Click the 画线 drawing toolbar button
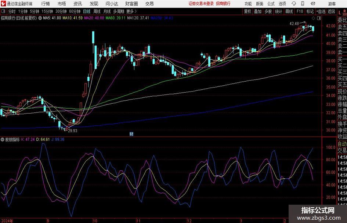Viewport: 347px width, 223px height. click(x=289, y=11)
